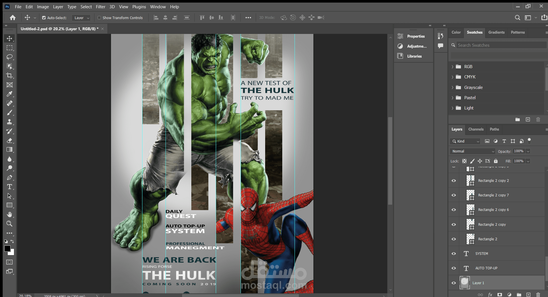
Task: Switch to the Channels tab
Action: [476, 129]
